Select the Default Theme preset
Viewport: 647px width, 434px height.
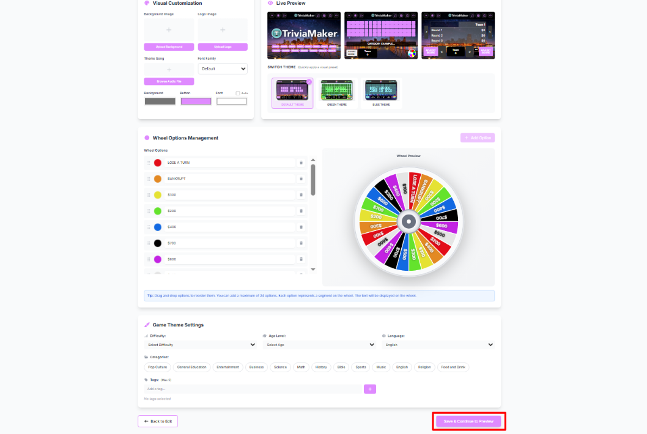pyautogui.click(x=292, y=94)
